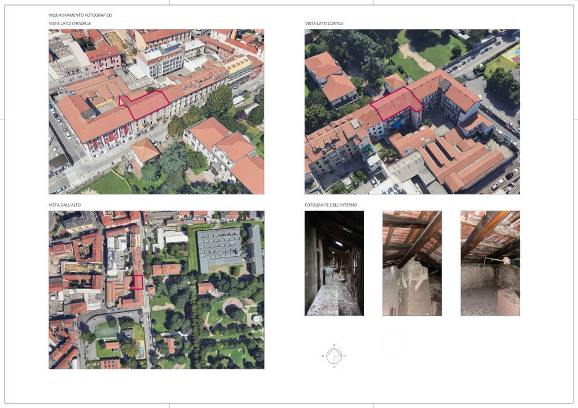Open the rightmost interior attic photo
The height and width of the screenshot is (408, 578).
pyautogui.click(x=490, y=263)
